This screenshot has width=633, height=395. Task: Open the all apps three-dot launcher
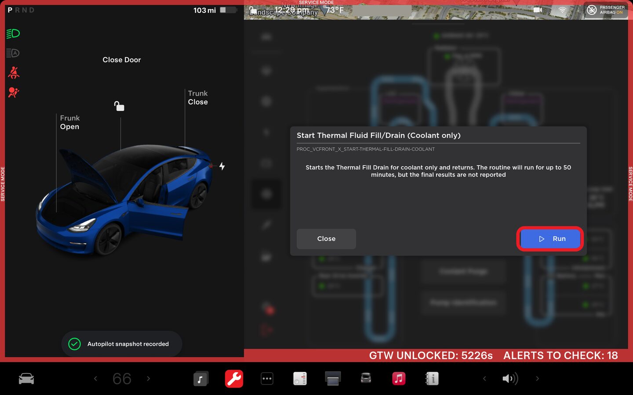267,378
